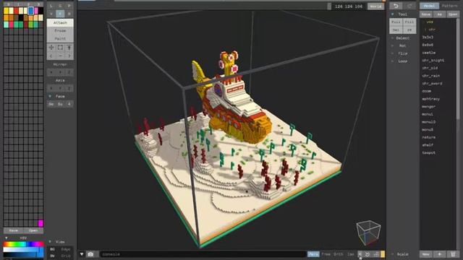The width and height of the screenshot is (463, 260).
Task: Expand the Rot section
Action: (392, 45)
